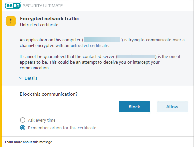Image resolution: width=194 pixels, height=147 pixels.
Task: Select Remember action for this certificate radio circle
Action: pos(23,128)
